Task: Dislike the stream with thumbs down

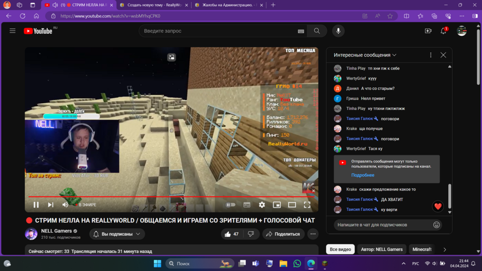Action: [x=251, y=234]
